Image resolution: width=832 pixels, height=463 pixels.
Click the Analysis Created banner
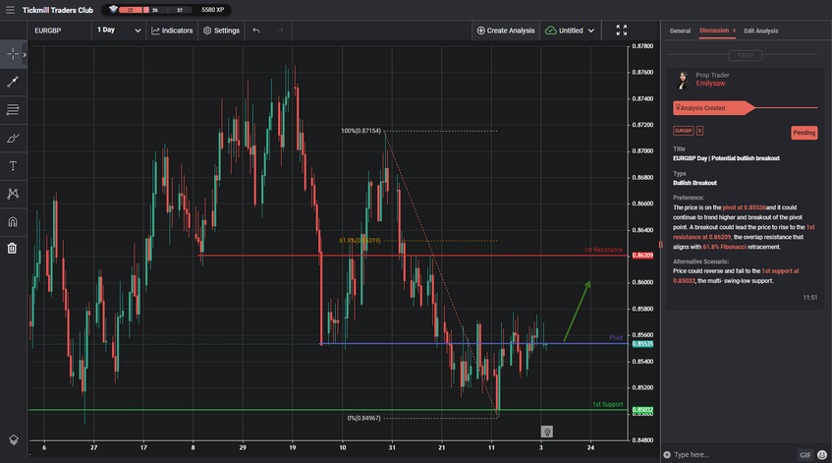point(714,108)
